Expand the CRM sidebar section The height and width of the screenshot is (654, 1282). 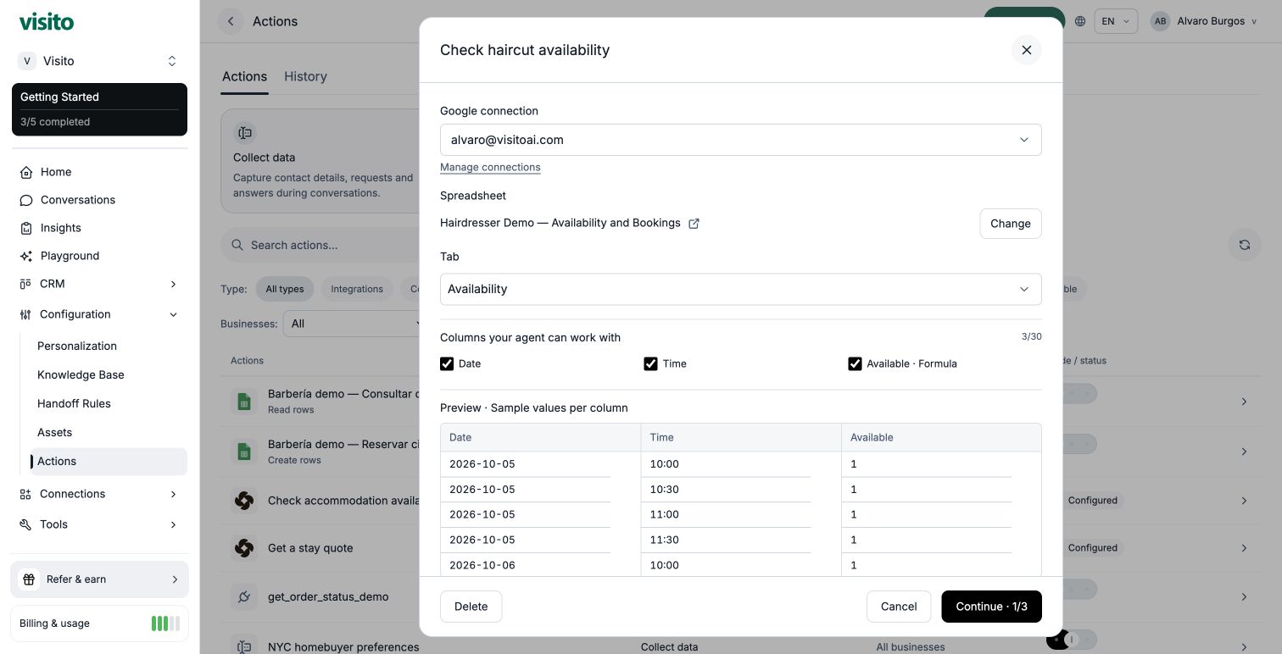click(x=100, y=284)
